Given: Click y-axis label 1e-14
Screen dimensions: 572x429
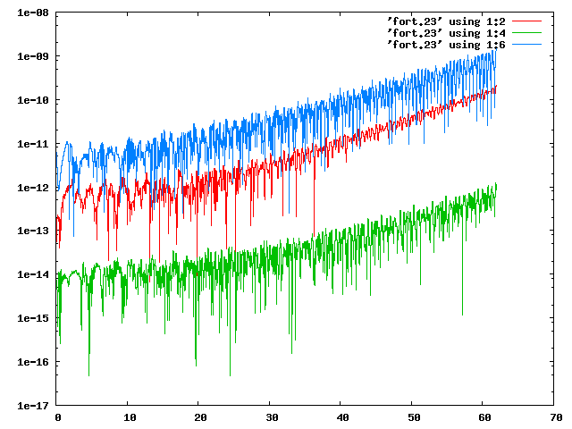Looking at the screenshot, I should coord(33,274).
